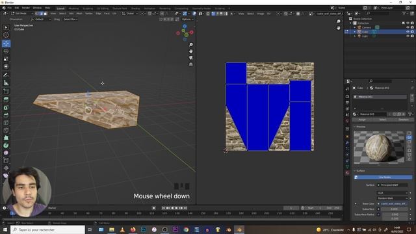Activate the Move tool

[6, 44]
